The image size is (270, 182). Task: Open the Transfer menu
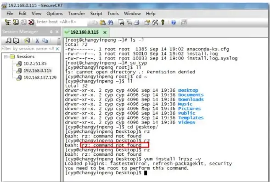(x=77, y=14)
